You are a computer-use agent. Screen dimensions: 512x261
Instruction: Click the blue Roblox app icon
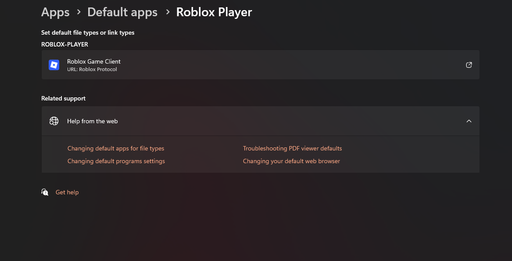pyautogui.click(x=54, y=65)
